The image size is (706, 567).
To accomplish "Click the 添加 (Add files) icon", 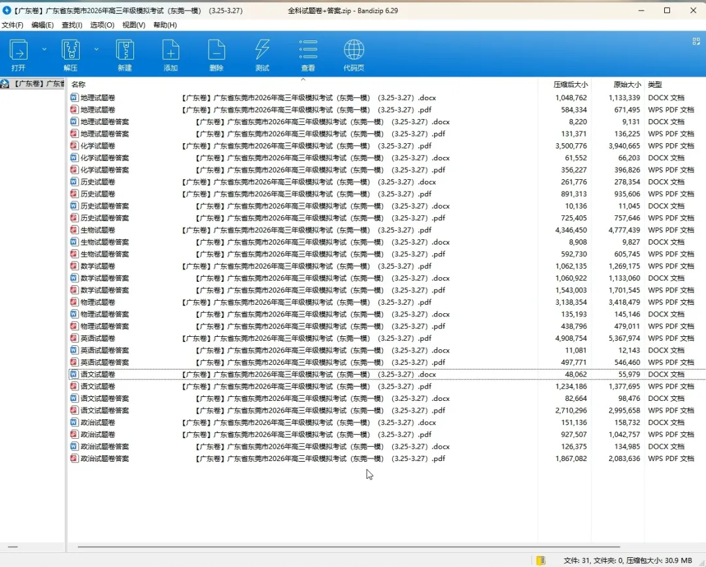I will pyautogui.click(x=171, y=55).
